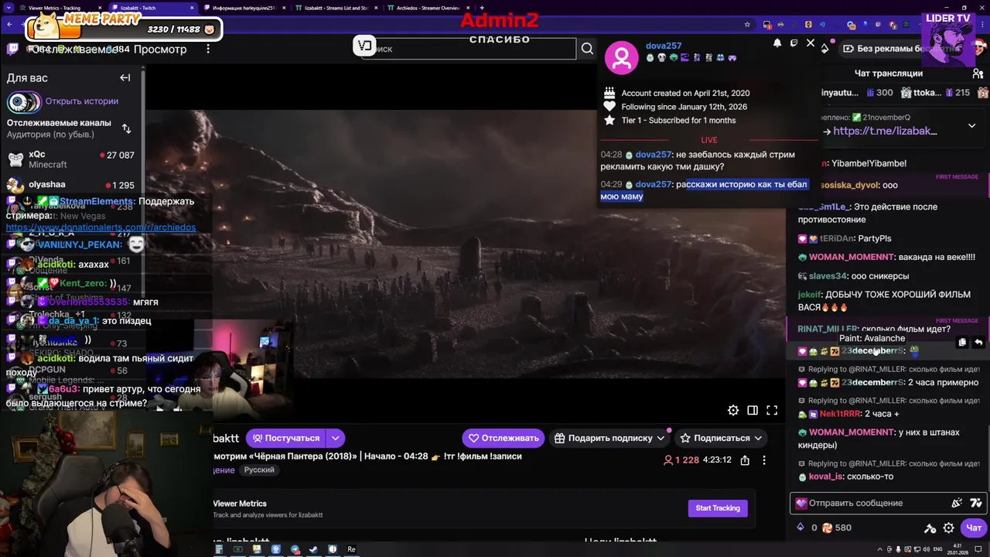The image size is (990, 557).
Task: Click the 'Чат' send button
Action: (x=973, y=528)
